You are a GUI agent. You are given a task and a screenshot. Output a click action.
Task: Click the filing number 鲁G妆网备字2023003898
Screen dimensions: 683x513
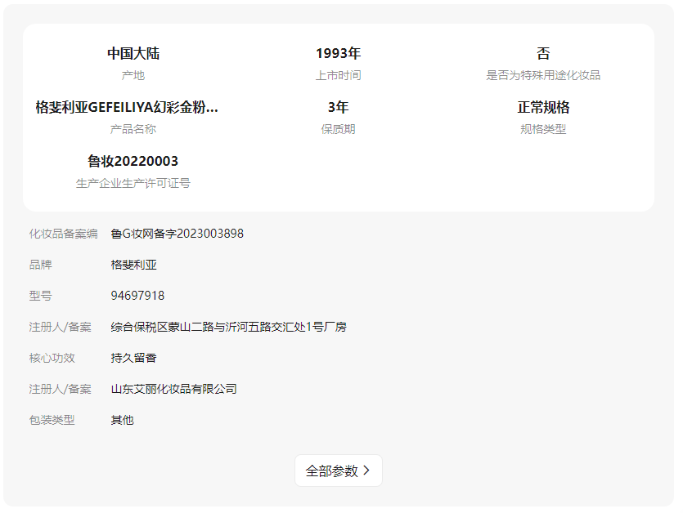177,234
